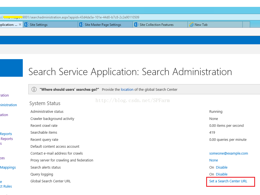Viewport: 260px width, 195px height.
Task: Click the blue site logo tile
Action: point(11,68)
